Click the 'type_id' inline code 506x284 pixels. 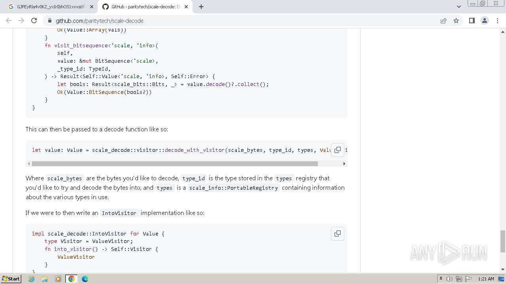click(193, 178)
